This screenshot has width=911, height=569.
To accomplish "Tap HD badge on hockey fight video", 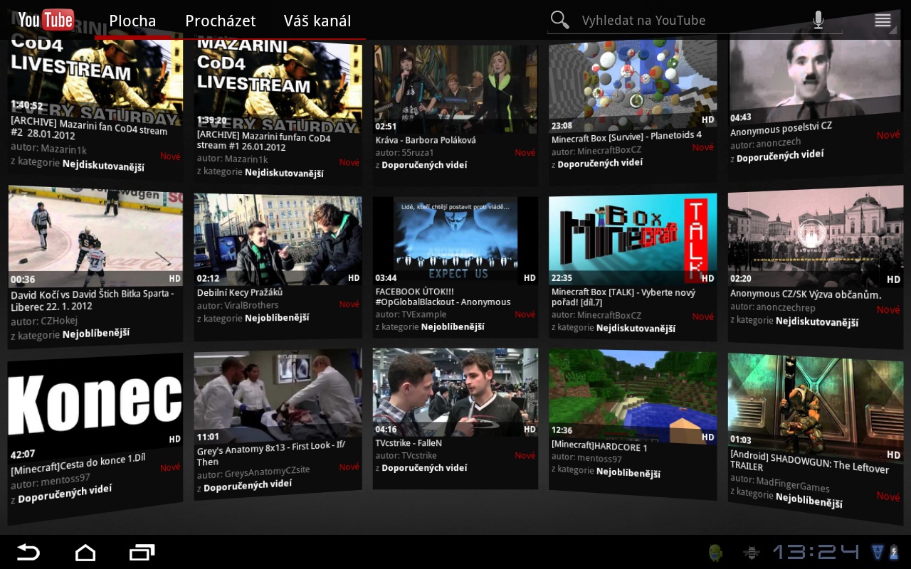I will pyautogui.click(x=175, y=278).
